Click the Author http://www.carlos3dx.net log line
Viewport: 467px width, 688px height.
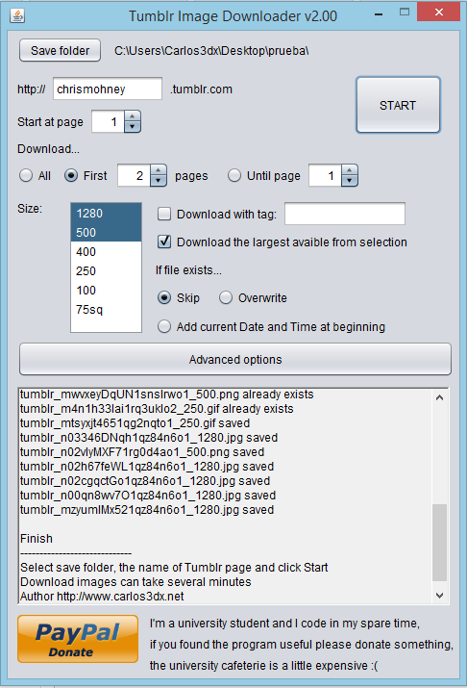point(102,597)
